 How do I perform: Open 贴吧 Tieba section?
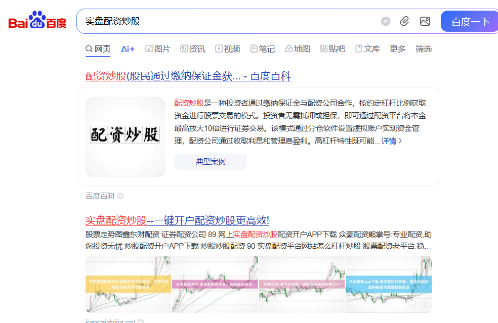[332, 49]
